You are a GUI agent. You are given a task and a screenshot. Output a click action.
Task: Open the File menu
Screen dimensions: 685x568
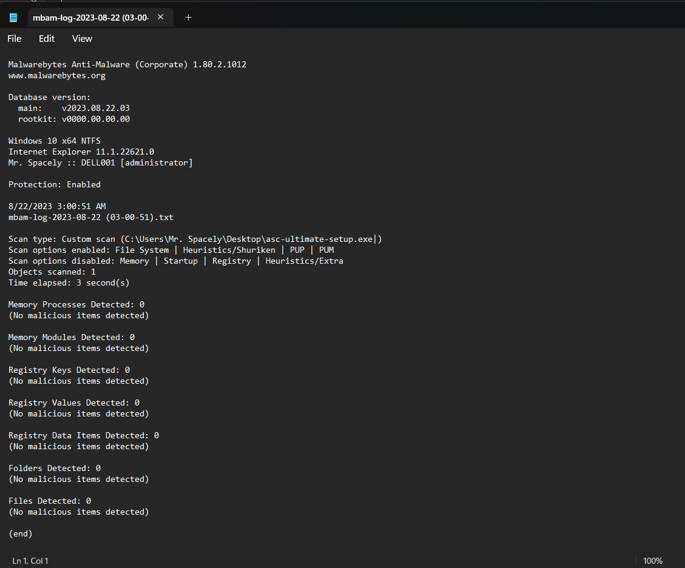click(x=15, y=38)
